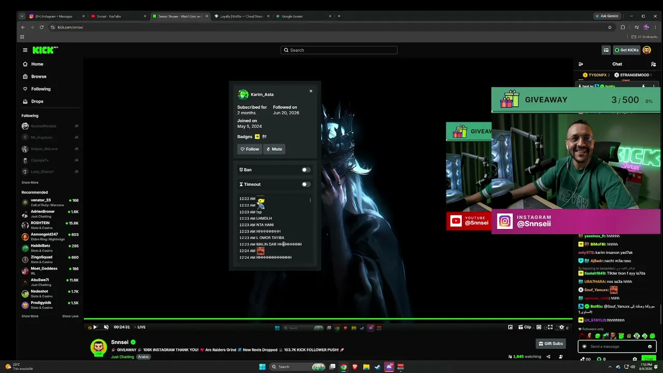Reload the page
Screen dimensions: 663x373
(x=41, y=27)
